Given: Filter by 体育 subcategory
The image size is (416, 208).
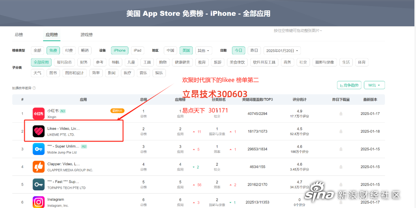Looking at the screenshot, I should [362, 62].
